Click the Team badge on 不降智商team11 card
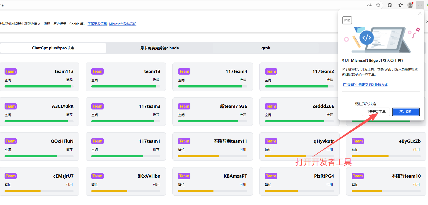 184,141
